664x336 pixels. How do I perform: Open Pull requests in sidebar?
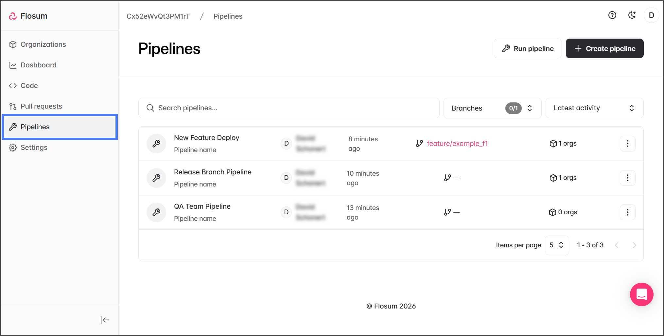(41, 106)
